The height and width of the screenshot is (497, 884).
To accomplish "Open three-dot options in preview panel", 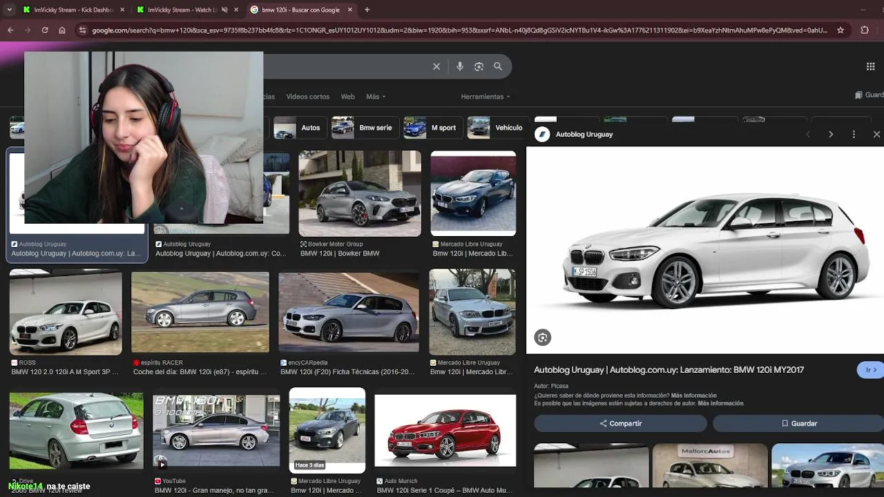I will pos(854,135).
